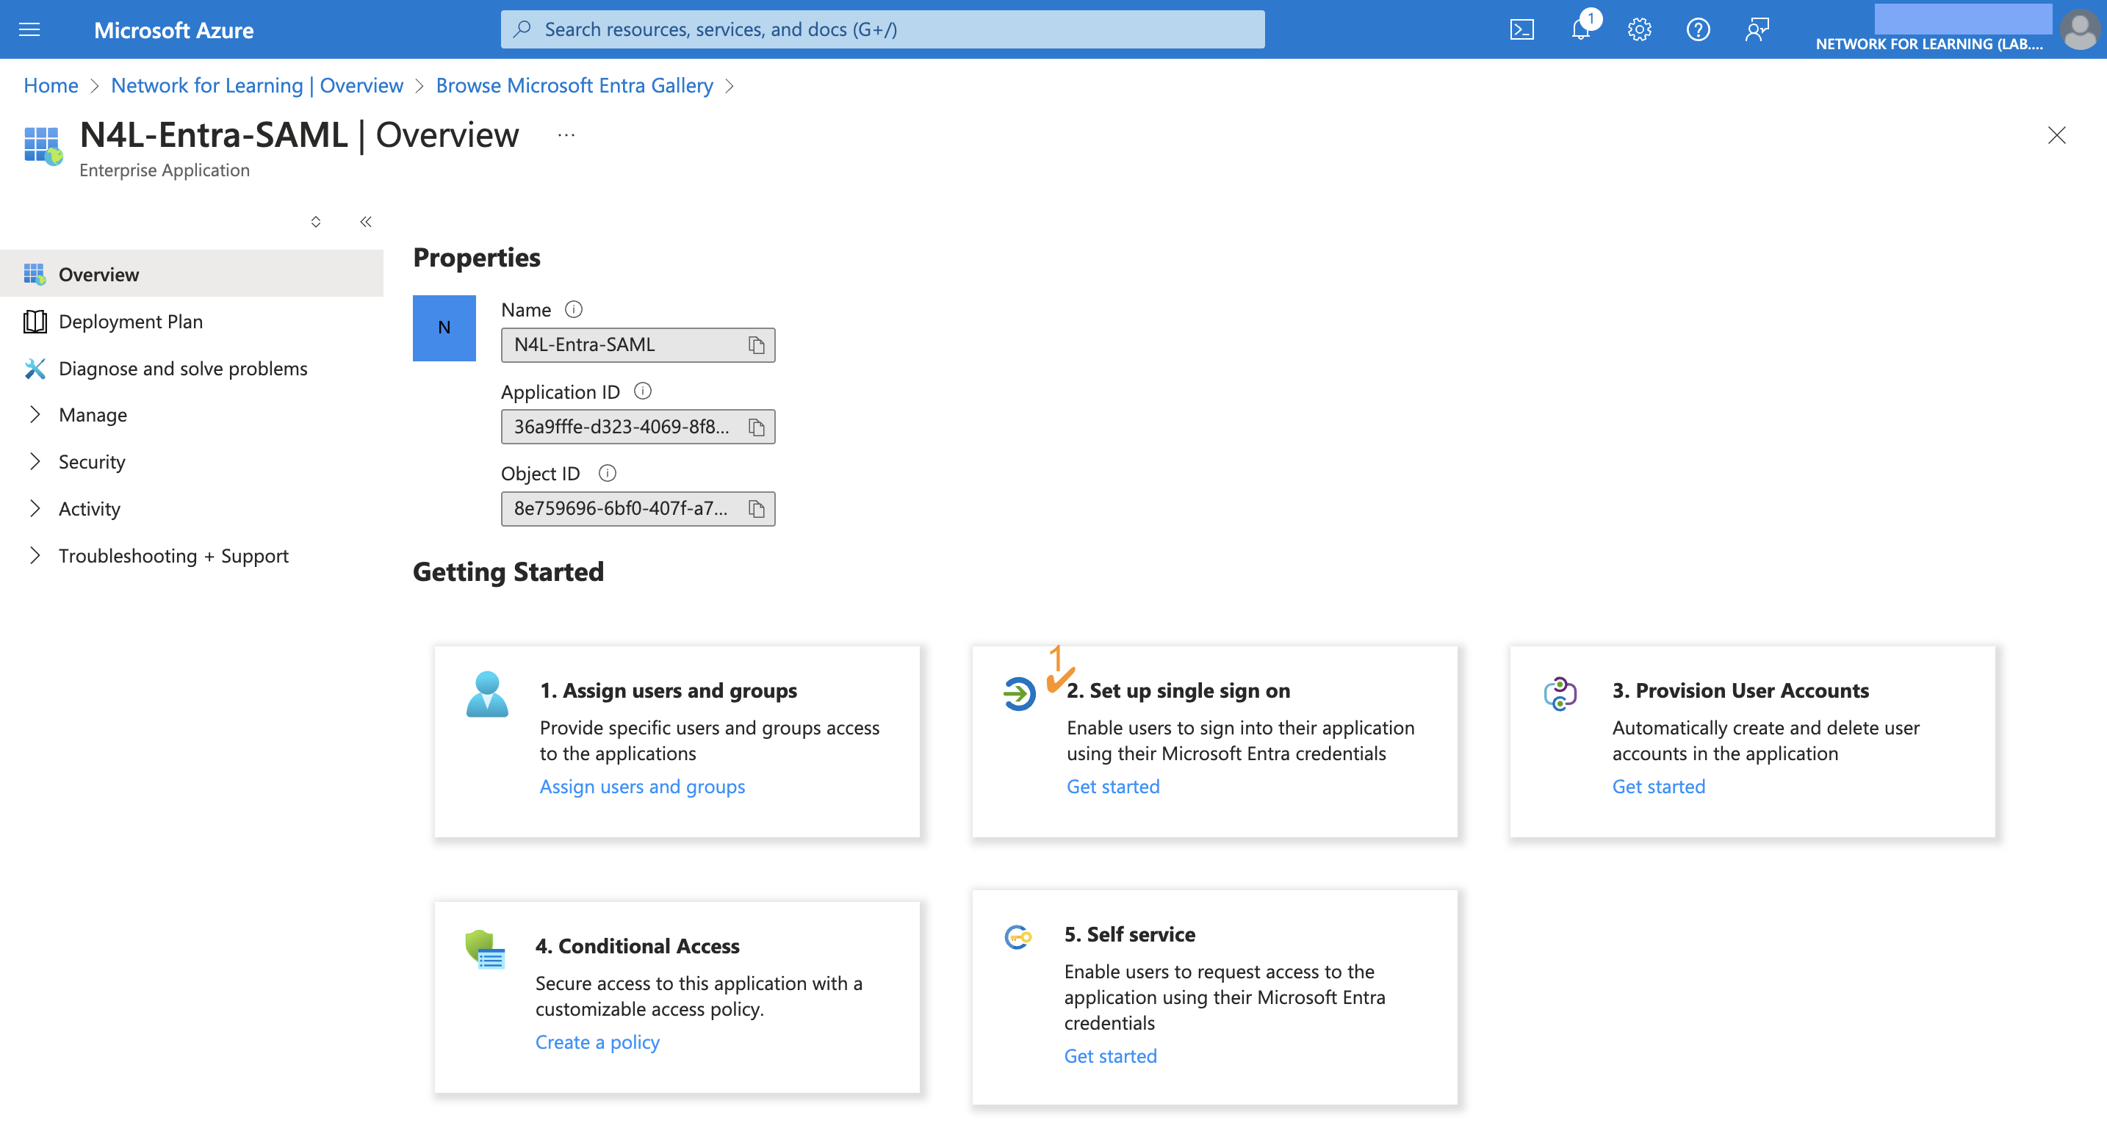
Task: Select Deployment Plan in the sidebar
Action: (130, 321)
